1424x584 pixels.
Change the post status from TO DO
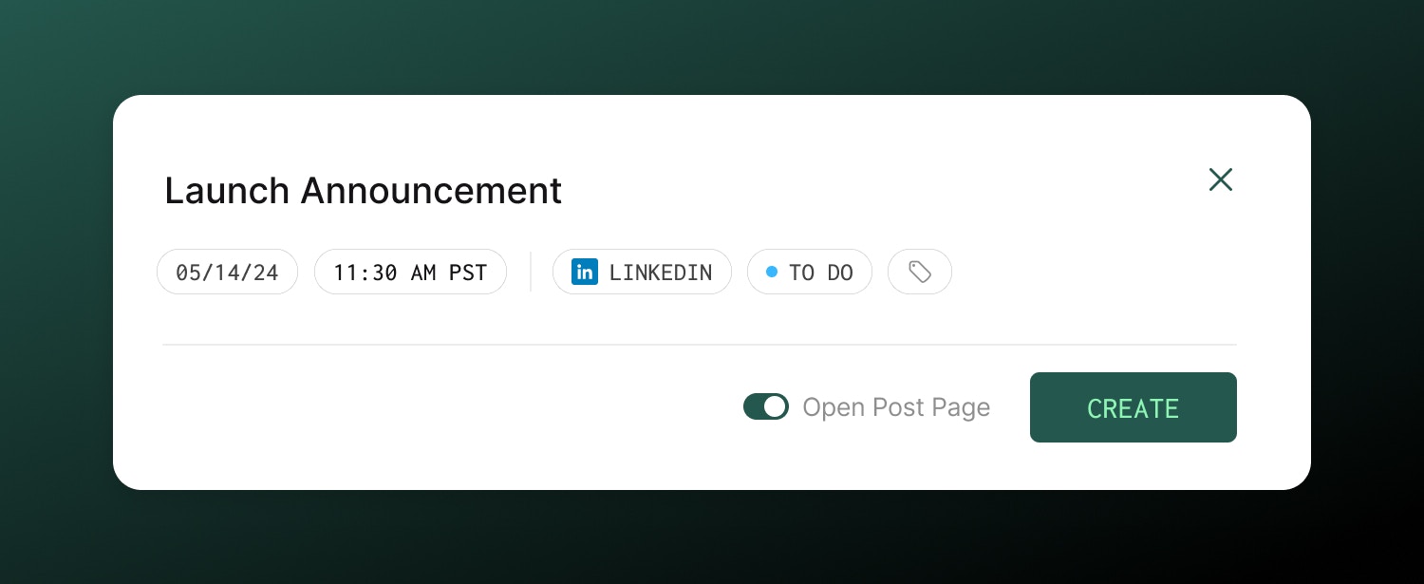[810, 272]
